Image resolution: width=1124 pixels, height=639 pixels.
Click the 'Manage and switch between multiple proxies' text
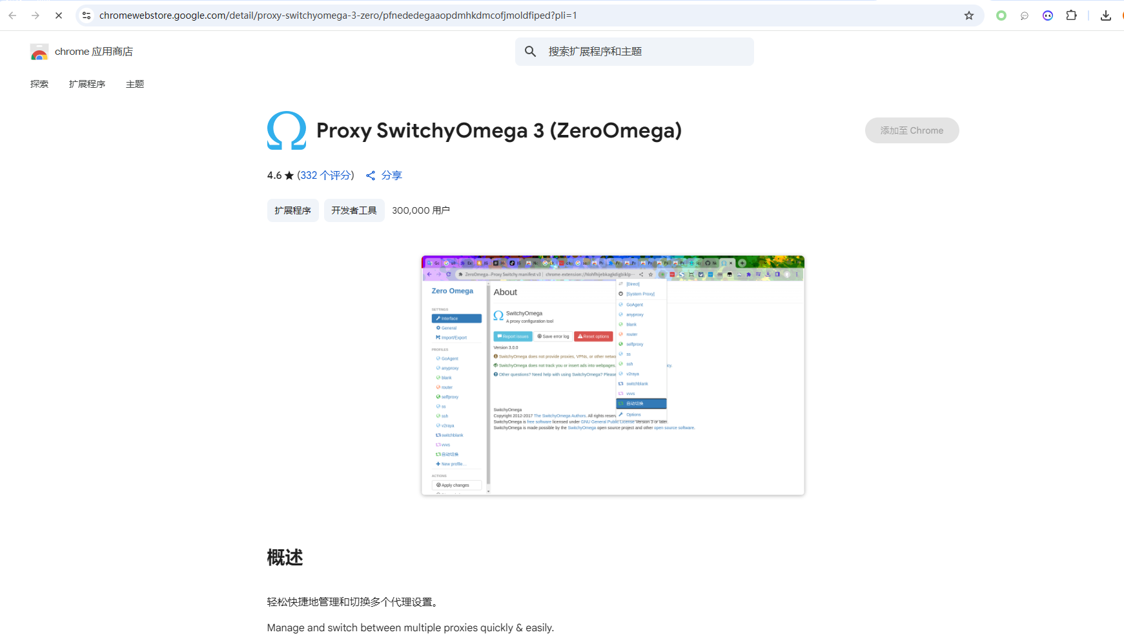(x=411, y=627)
